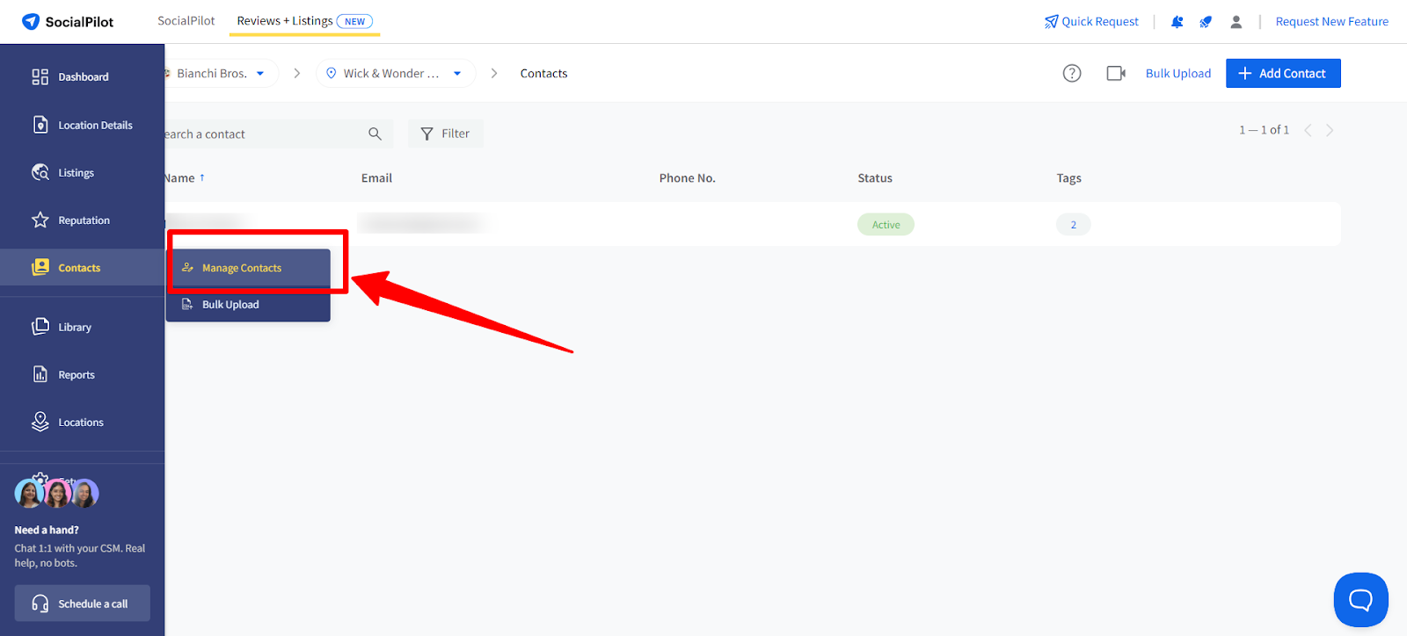The height and width of the screenshot is (636, 1407).
Task: Open the chat support bubble
Action: (x=1360, y=600)
